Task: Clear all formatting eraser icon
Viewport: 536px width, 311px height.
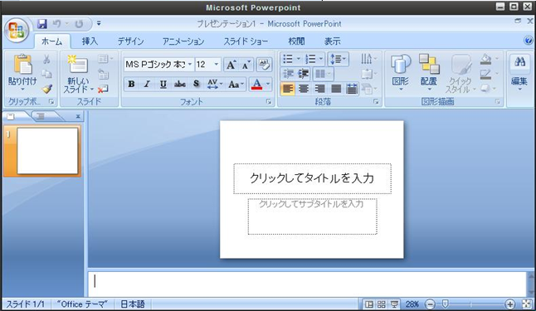Action: tap(264, 64)
